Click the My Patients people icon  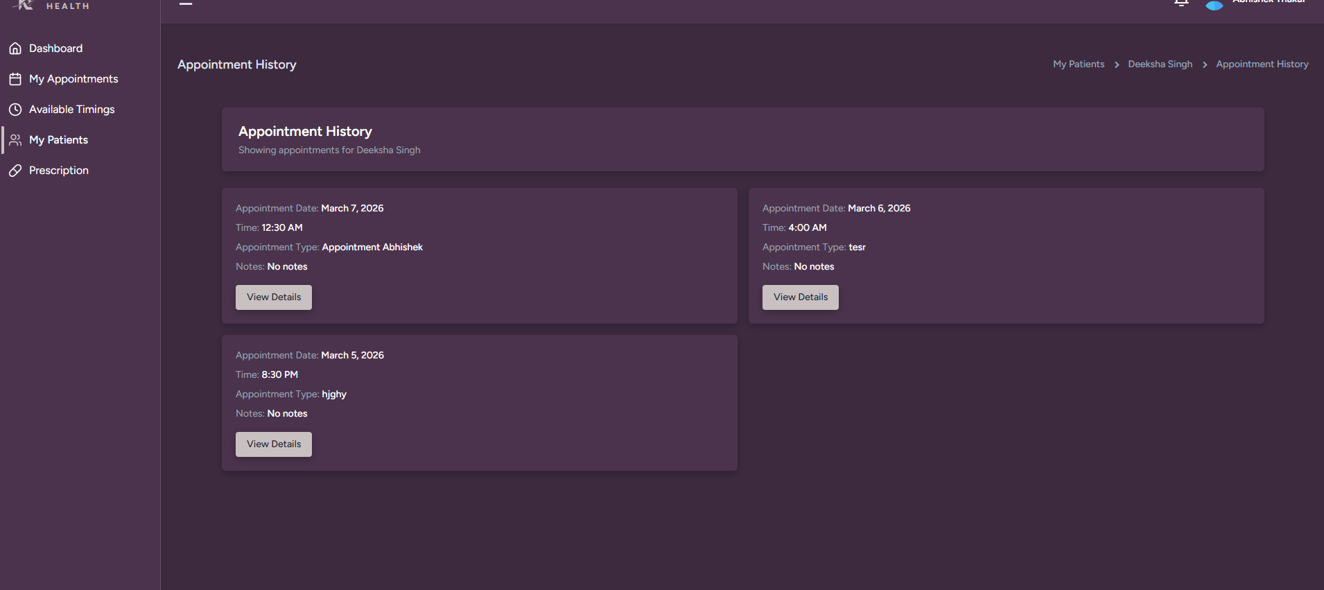[x=15, y=140]
